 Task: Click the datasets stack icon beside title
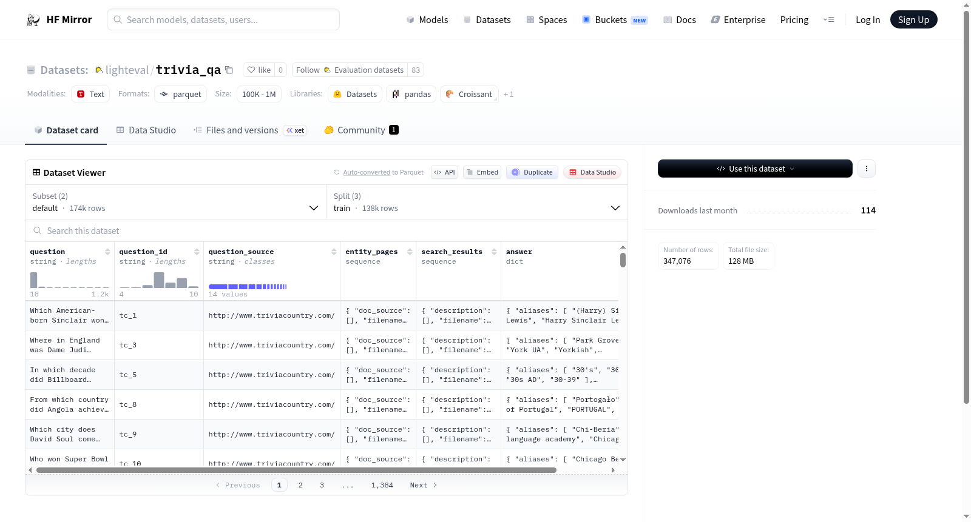[x=31, y=70]
